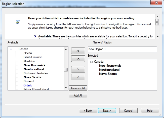Select Northwest Territories in Available list

click(36, 73)
